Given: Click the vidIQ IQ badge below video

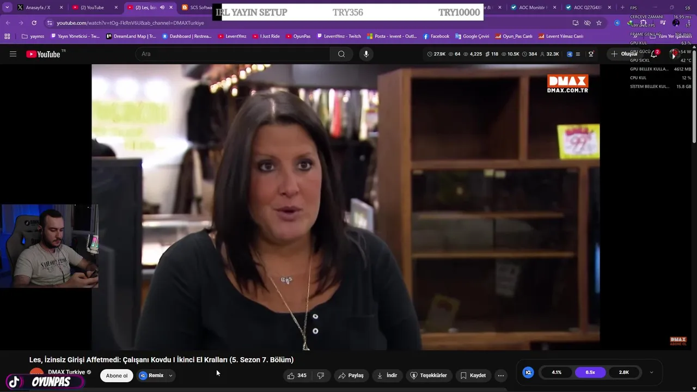Looking at the screenshot, I should 528,372.
